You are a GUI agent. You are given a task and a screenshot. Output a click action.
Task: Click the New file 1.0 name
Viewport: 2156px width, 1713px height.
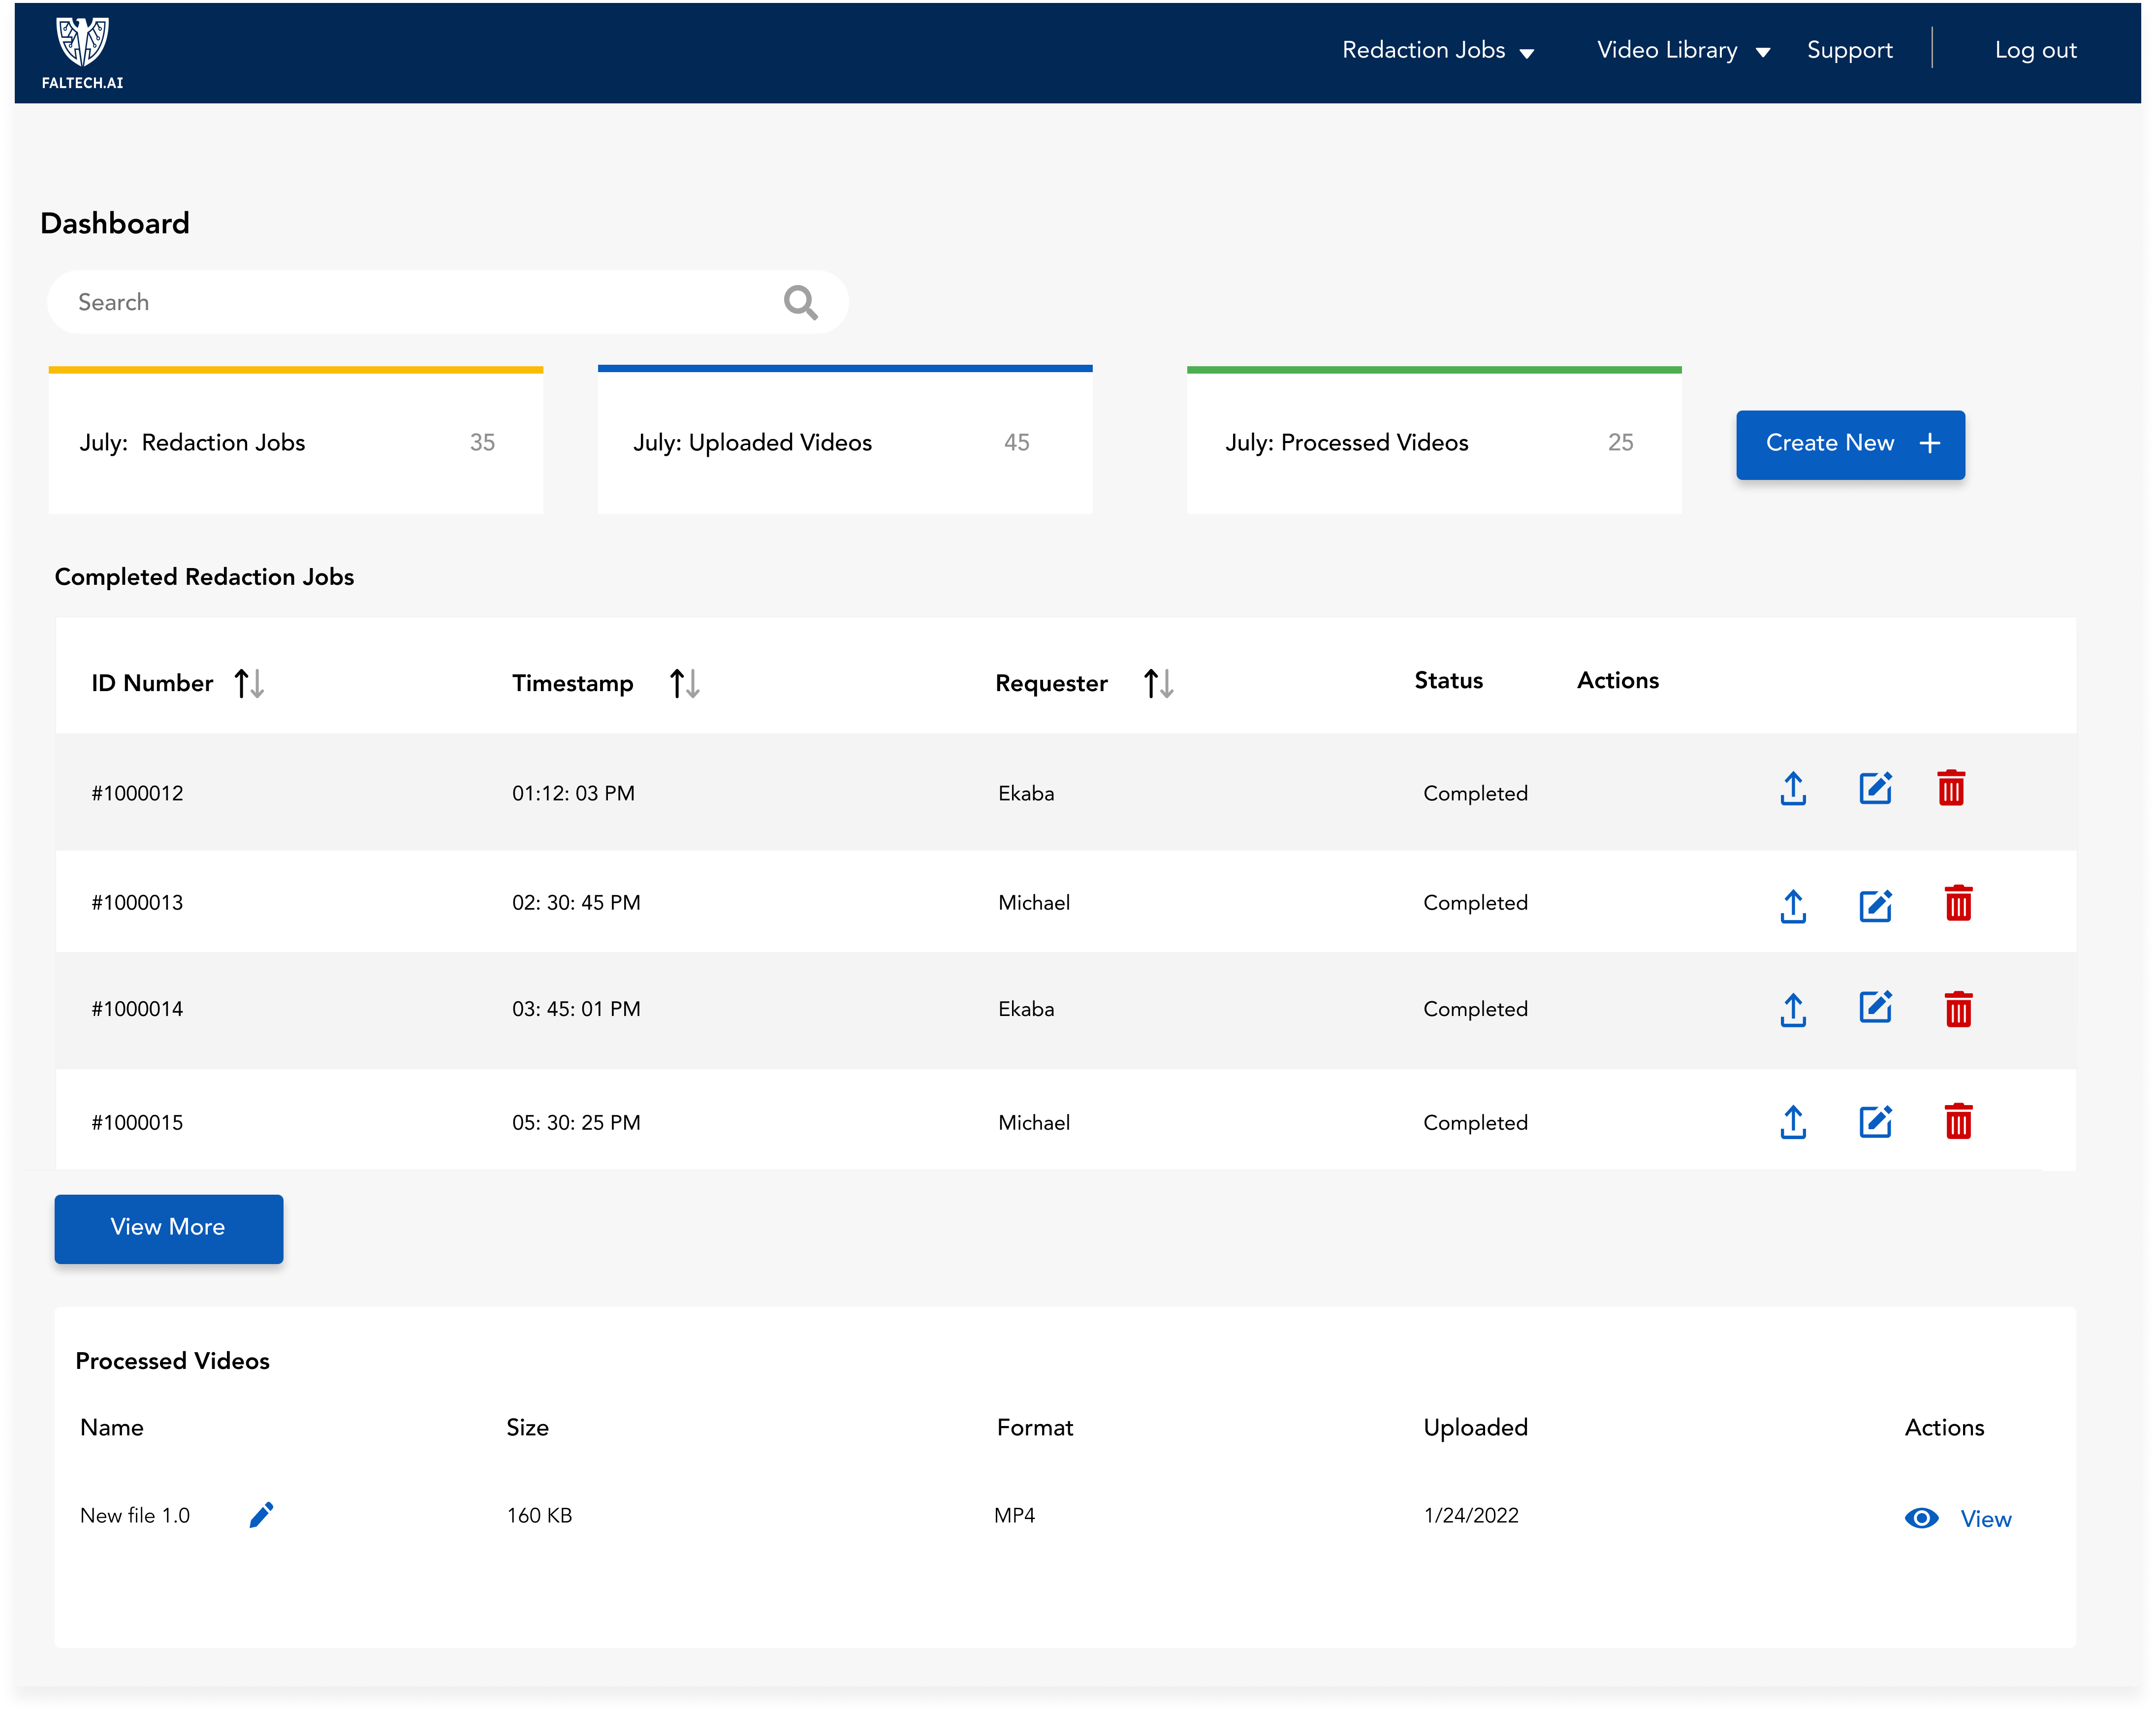tap(135, 1515)
